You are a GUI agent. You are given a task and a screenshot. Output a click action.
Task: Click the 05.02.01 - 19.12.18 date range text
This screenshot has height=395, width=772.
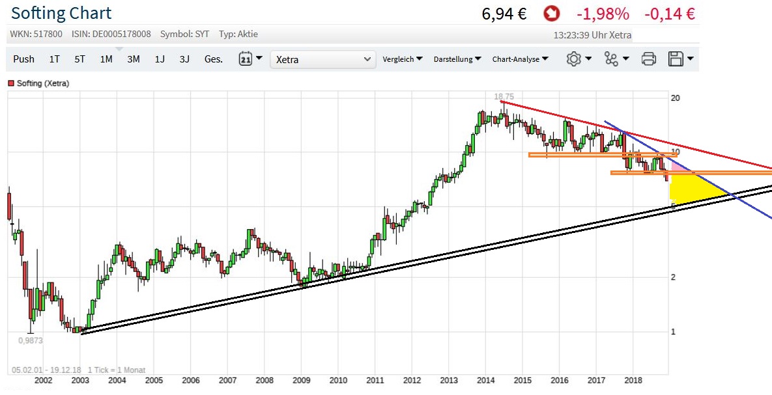pos(48,370)
